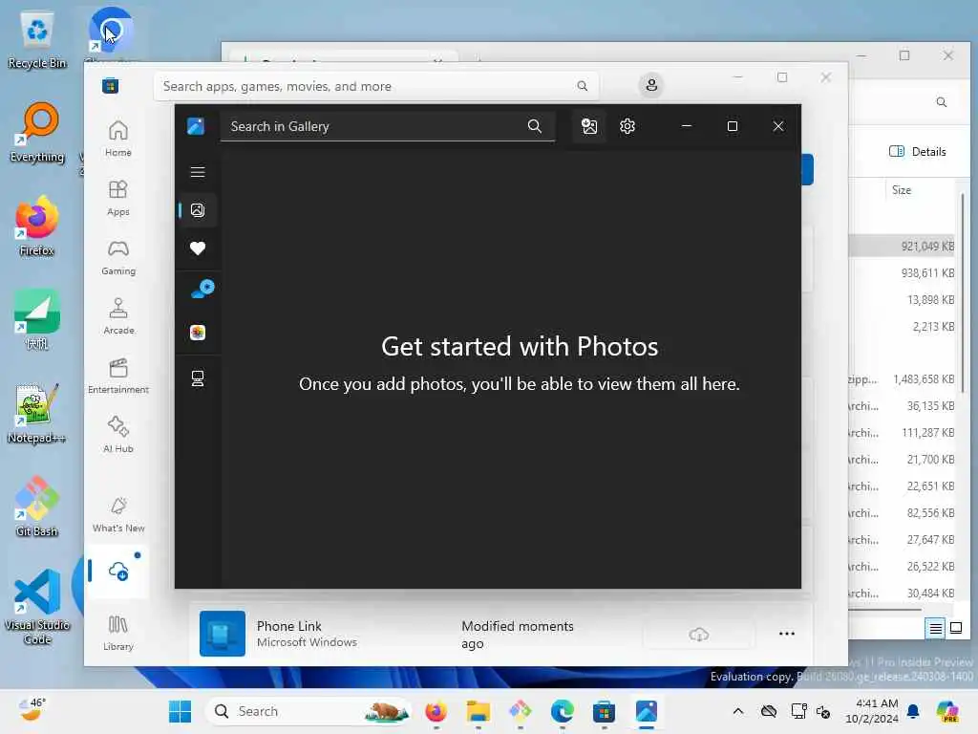Screen dimensions: 978x734
Task: Open iCloud Photos entry in Photos sidebar
Action: (198, 333)
